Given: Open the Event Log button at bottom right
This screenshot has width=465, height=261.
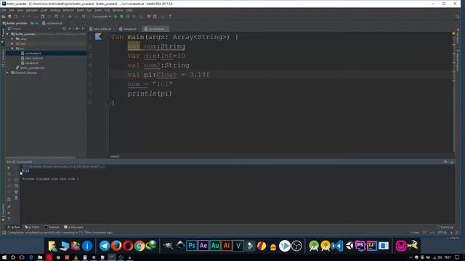Looking at the screenshot, I should [445, 227].
